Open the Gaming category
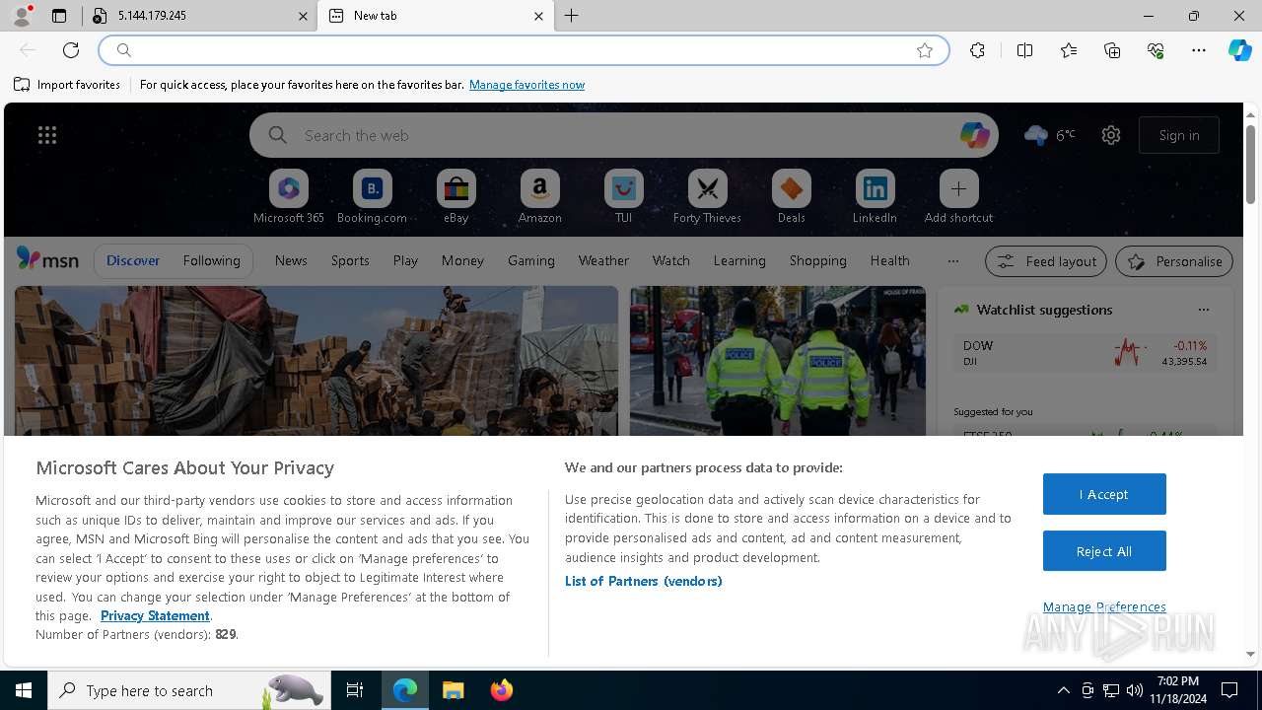Image resolution: width=1262 pixels, height=710 pixels. click(x=531, y=260)
